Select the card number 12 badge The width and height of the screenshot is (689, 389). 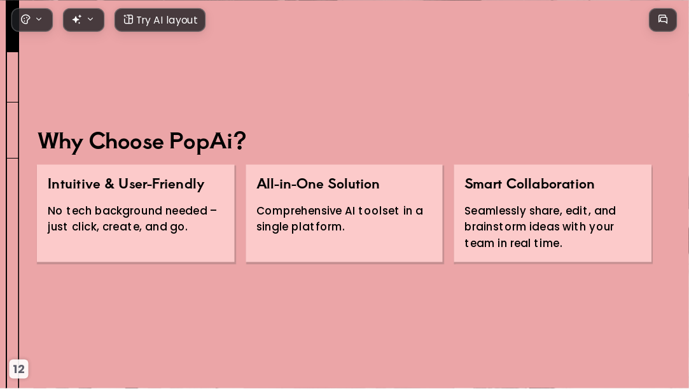[18, 369]
